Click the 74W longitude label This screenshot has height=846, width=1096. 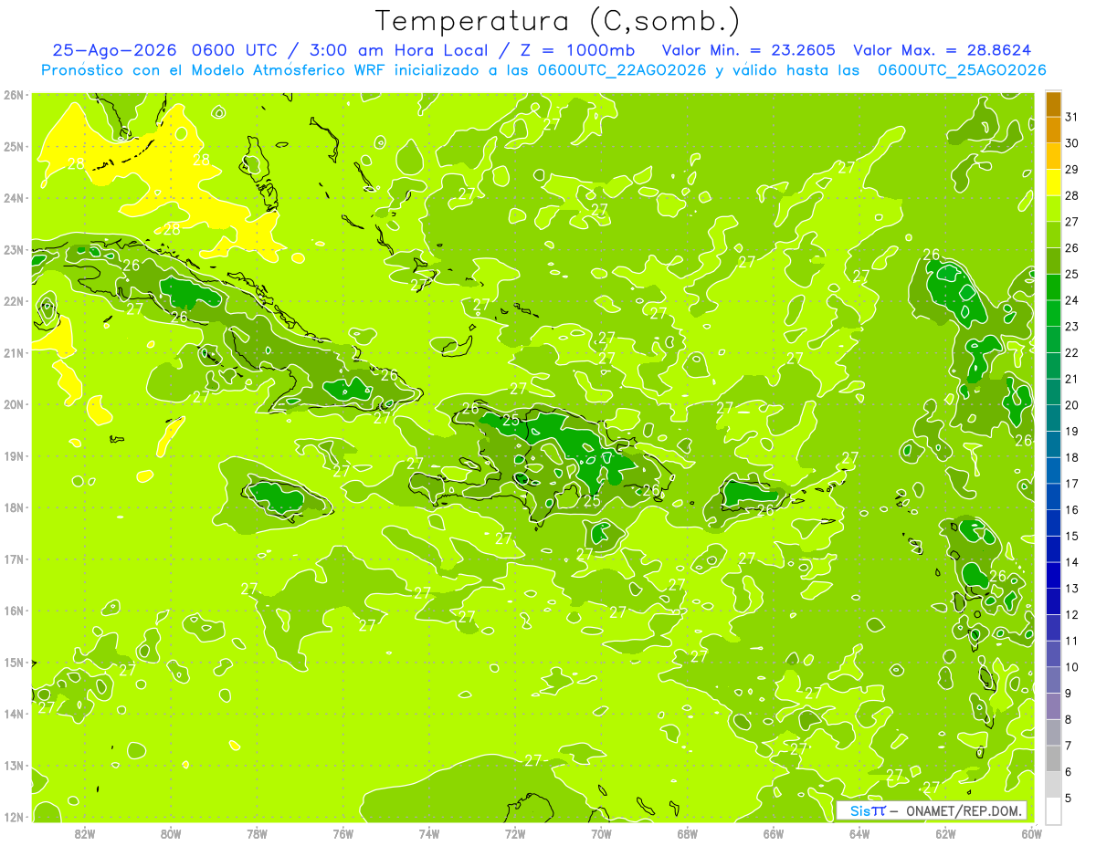(x=429, y=833)
